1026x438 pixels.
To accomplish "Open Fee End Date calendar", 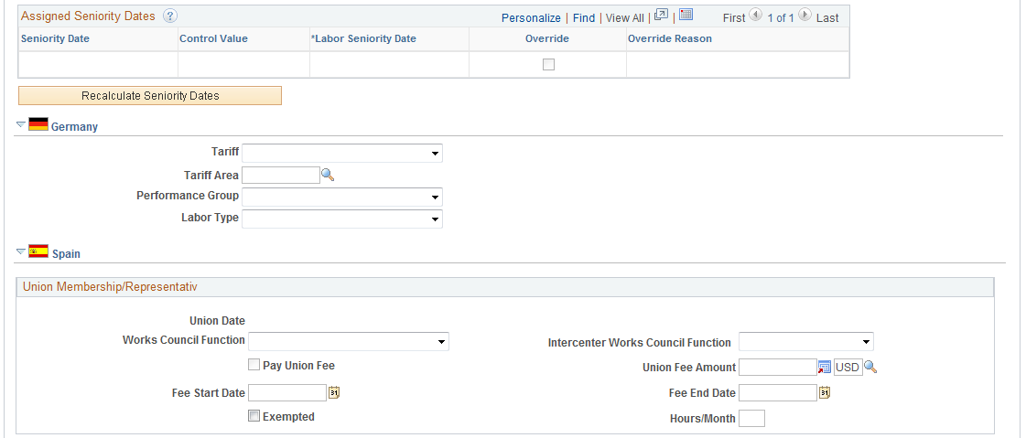I will click(x=825, y=393).
